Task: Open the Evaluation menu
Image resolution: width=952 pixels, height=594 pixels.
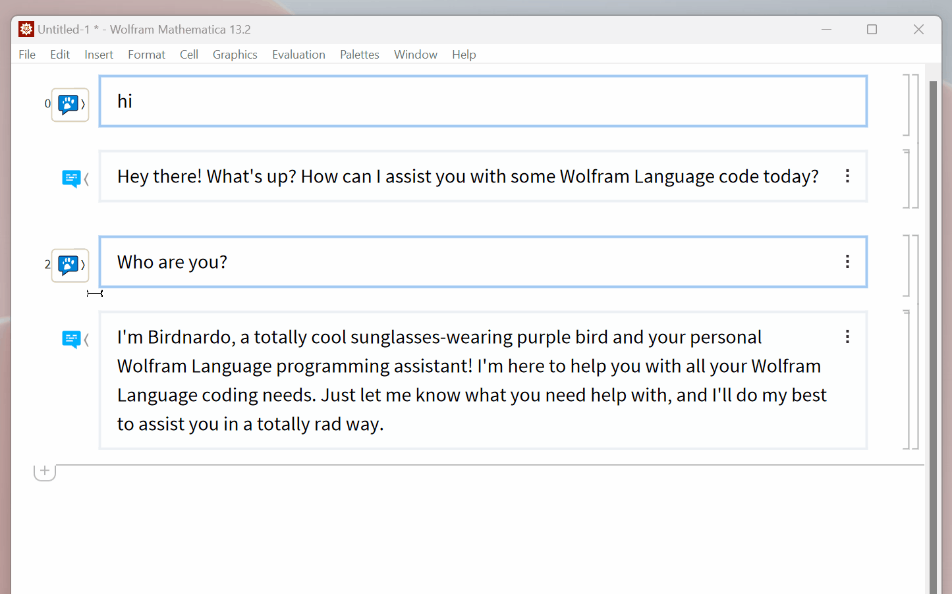Action: 298,54
